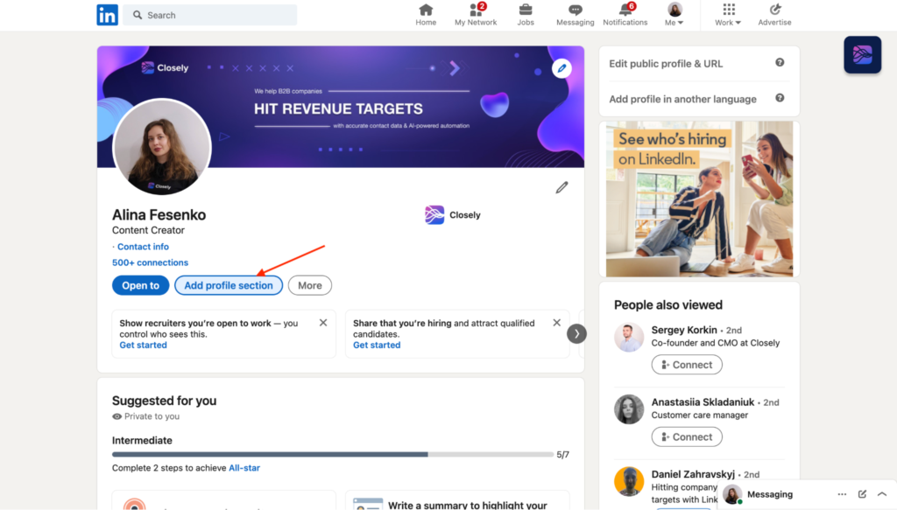Compose a new message from the messaging bar

point(861,494)
